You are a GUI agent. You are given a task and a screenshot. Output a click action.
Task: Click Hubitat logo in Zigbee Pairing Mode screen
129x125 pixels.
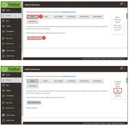[x=11, y=69]
